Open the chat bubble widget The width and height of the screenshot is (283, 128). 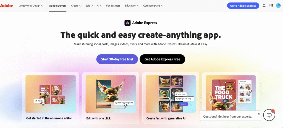(269, 115)
